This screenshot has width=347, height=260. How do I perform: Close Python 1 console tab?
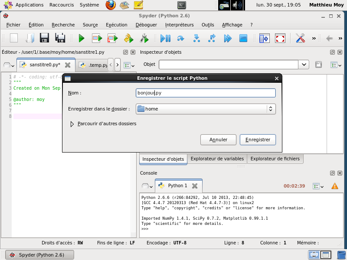[x=194, y=186]
